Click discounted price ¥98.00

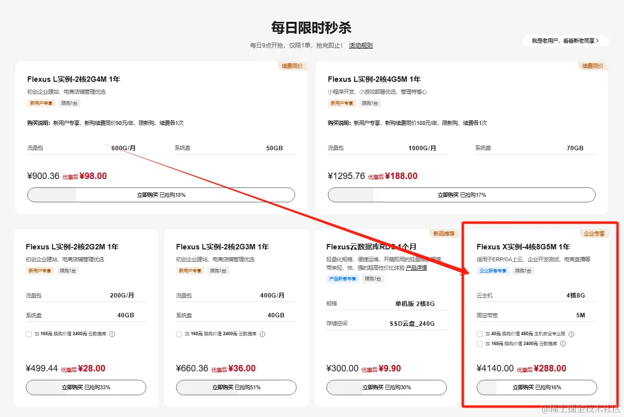tap(93, 176)
